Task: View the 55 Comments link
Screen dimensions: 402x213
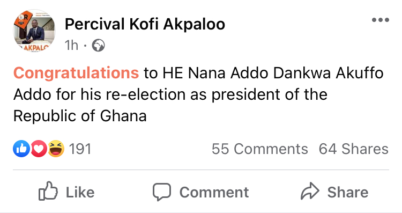Action: point(260,149)
